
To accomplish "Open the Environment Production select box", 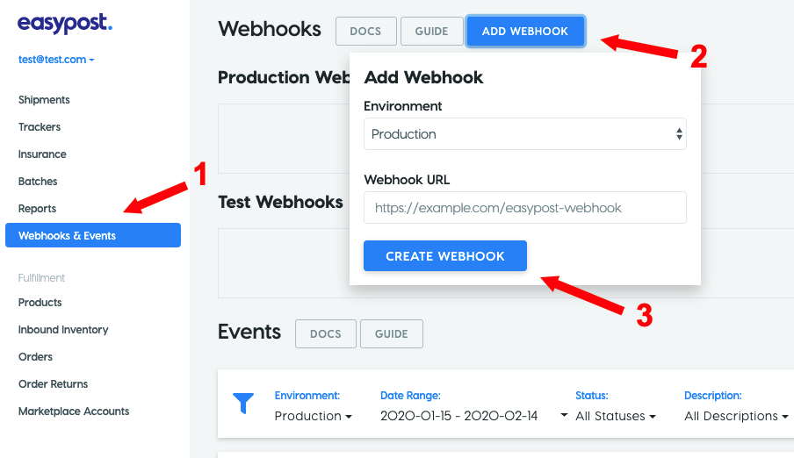I will [x=525, y=134].
